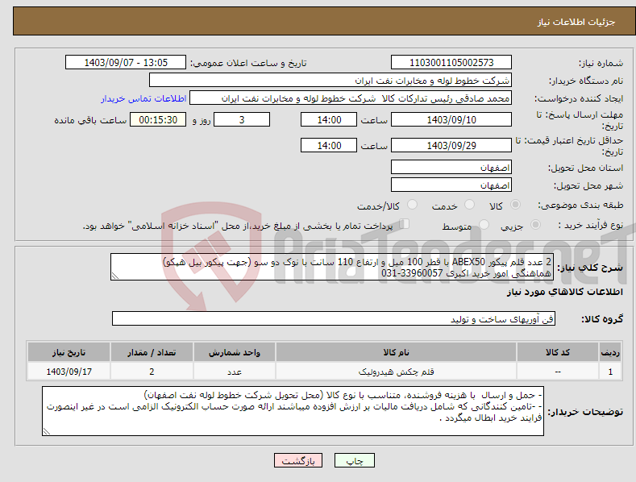Click the response deadline hour 14:00 field
This screenshot has width=636, height=482.
(x=329, y=119)
